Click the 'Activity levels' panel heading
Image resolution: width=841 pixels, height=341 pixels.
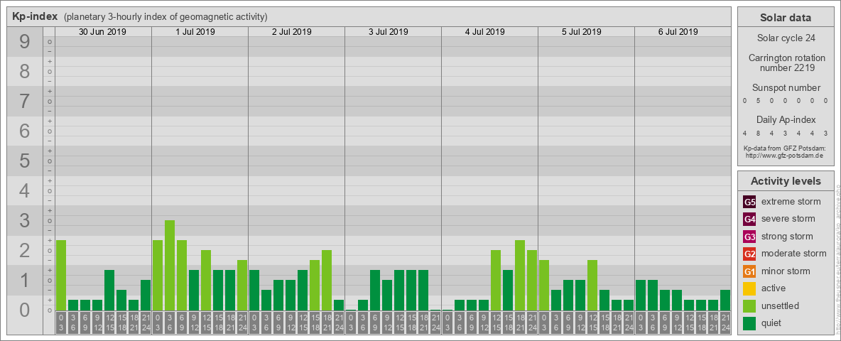click(785, 181)
